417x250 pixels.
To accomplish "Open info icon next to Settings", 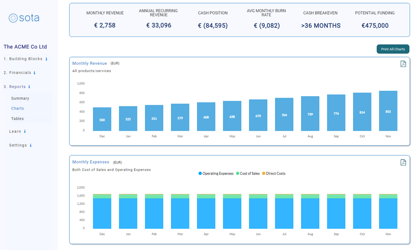I will pos(31,145).
